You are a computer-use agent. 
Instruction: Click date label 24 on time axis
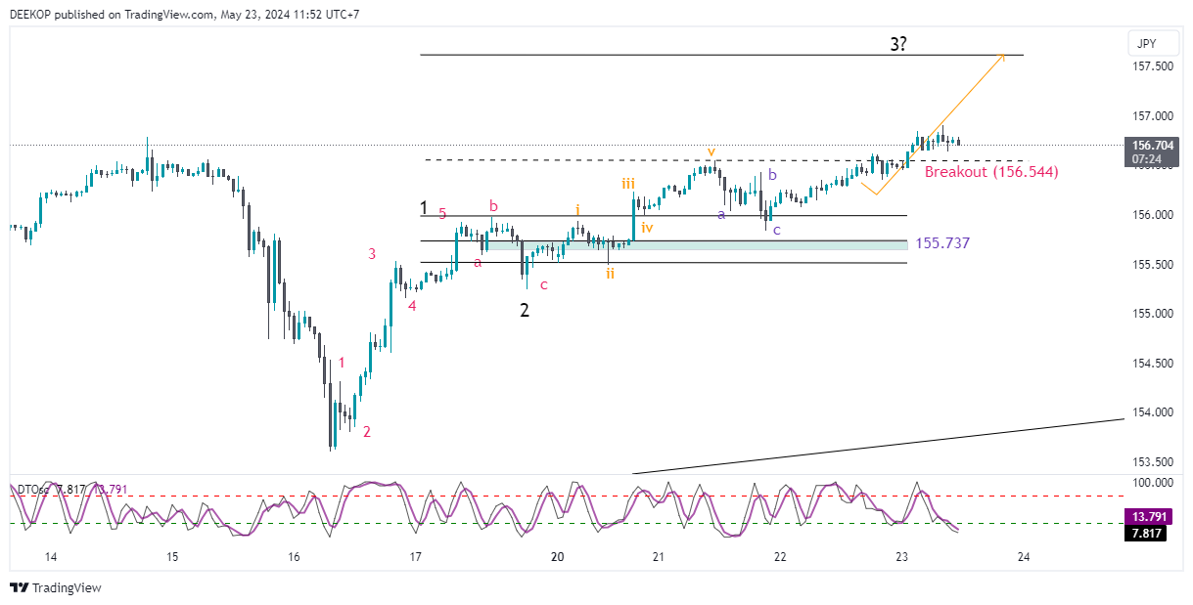[1024, 557]
